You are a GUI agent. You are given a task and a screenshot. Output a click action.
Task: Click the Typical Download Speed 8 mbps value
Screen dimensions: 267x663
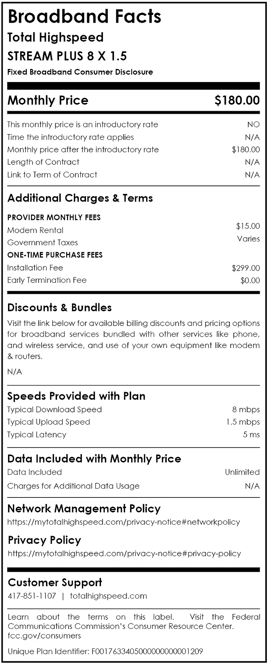click(246, 410)
